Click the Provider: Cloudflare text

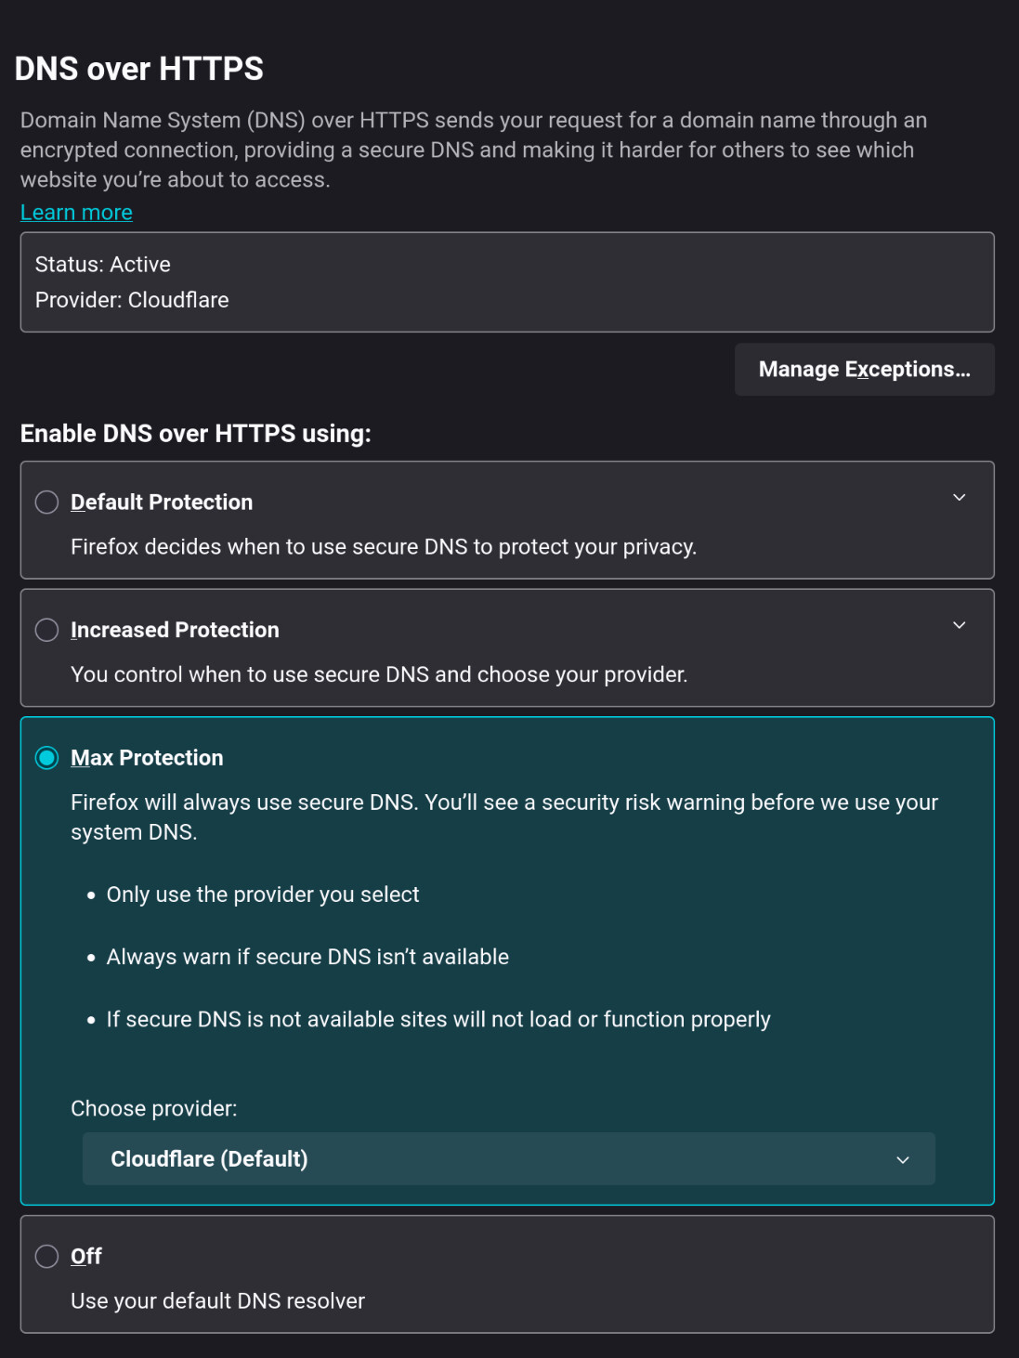pyautogui.click(x=132, y=300)
